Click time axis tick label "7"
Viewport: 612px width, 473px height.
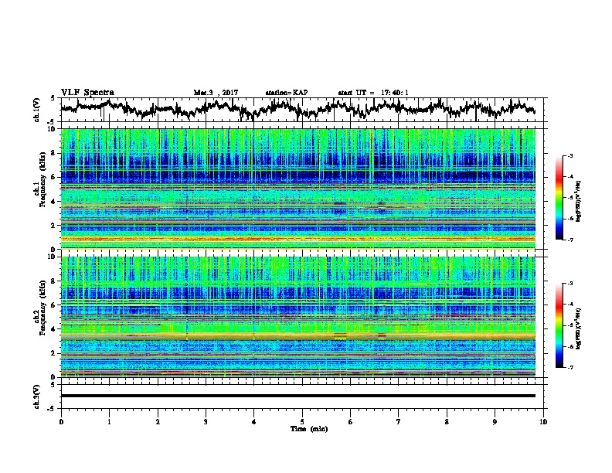(399, 422)
